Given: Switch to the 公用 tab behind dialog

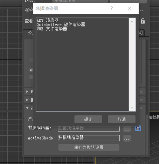Looking at the screenshot, I should point(28,33).
